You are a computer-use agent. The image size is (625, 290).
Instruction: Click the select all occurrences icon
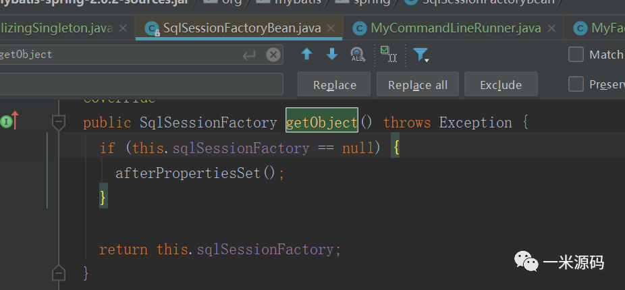[x=388, y=55]
